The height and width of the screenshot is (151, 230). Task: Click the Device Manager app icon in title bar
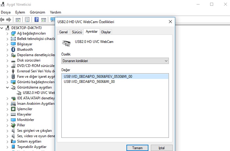(x=2, y=5)
